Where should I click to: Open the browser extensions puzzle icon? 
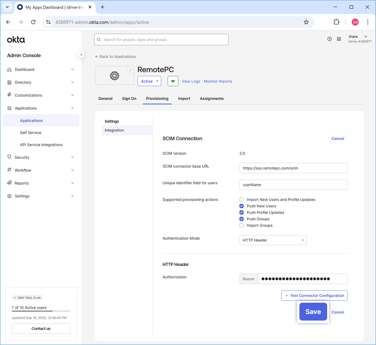337,22
